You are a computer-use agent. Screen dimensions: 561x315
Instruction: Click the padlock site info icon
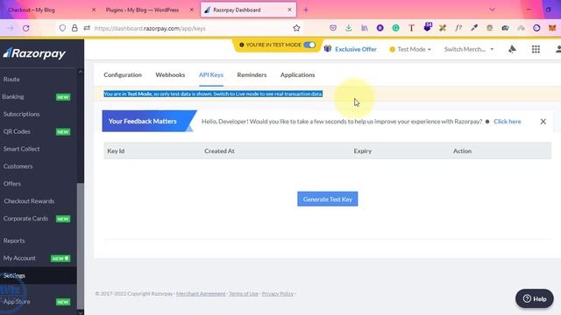(x=75, y=28)
